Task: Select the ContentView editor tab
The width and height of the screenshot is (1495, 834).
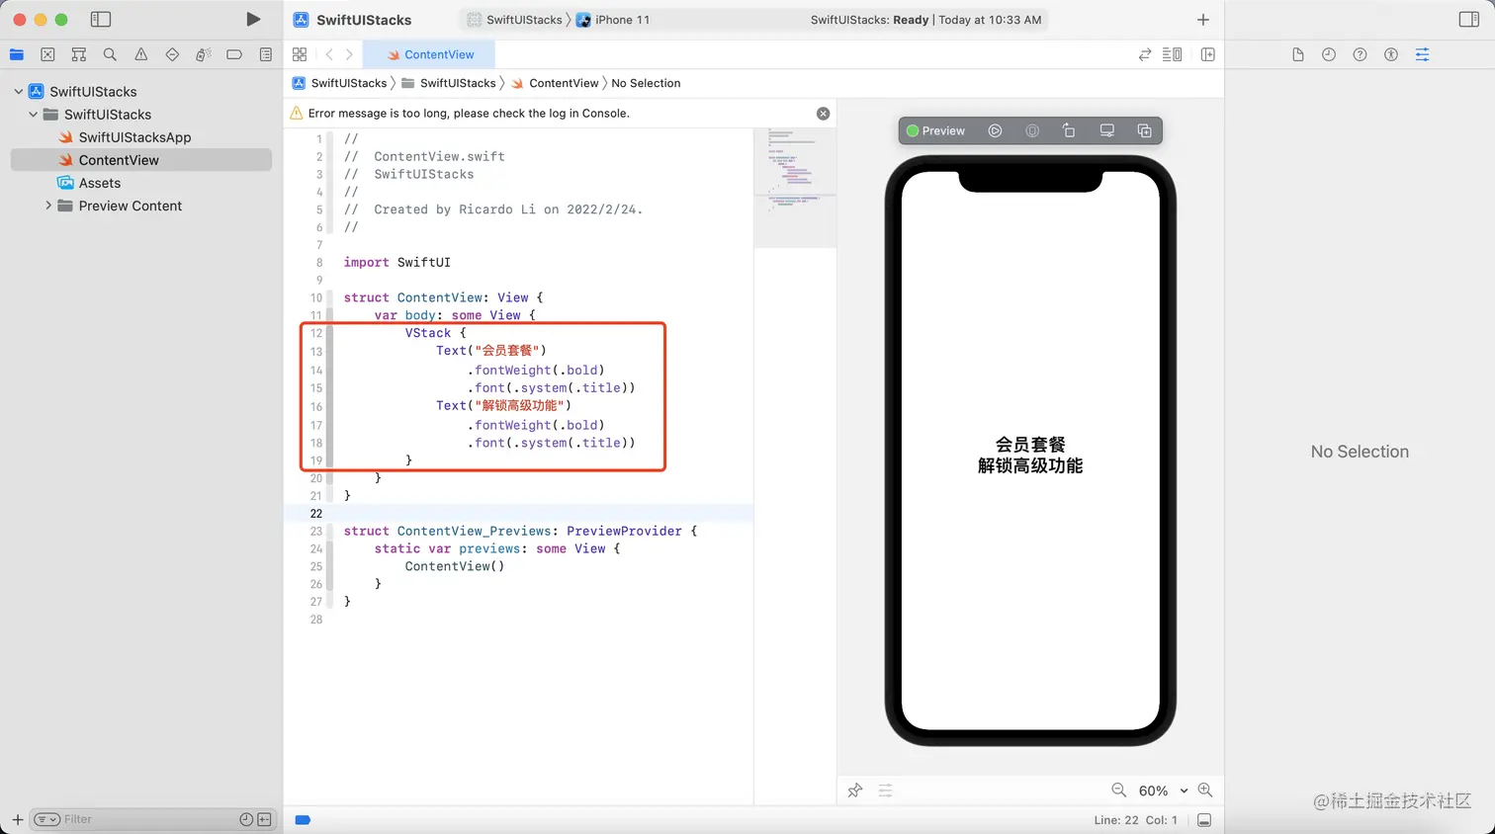Action: tap(429, 54)
